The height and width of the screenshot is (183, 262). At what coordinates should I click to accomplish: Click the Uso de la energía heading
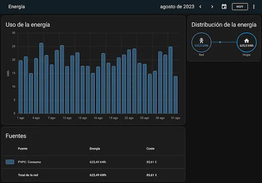[x=28, y=25]
